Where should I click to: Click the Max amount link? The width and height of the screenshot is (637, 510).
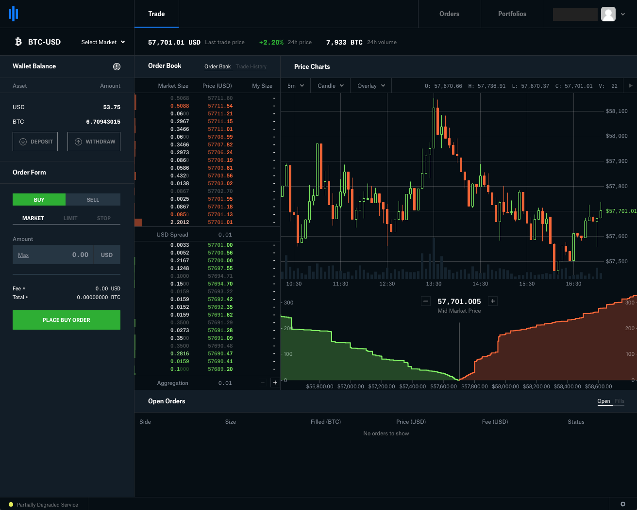pyautogui.click(x=23, y=255)
